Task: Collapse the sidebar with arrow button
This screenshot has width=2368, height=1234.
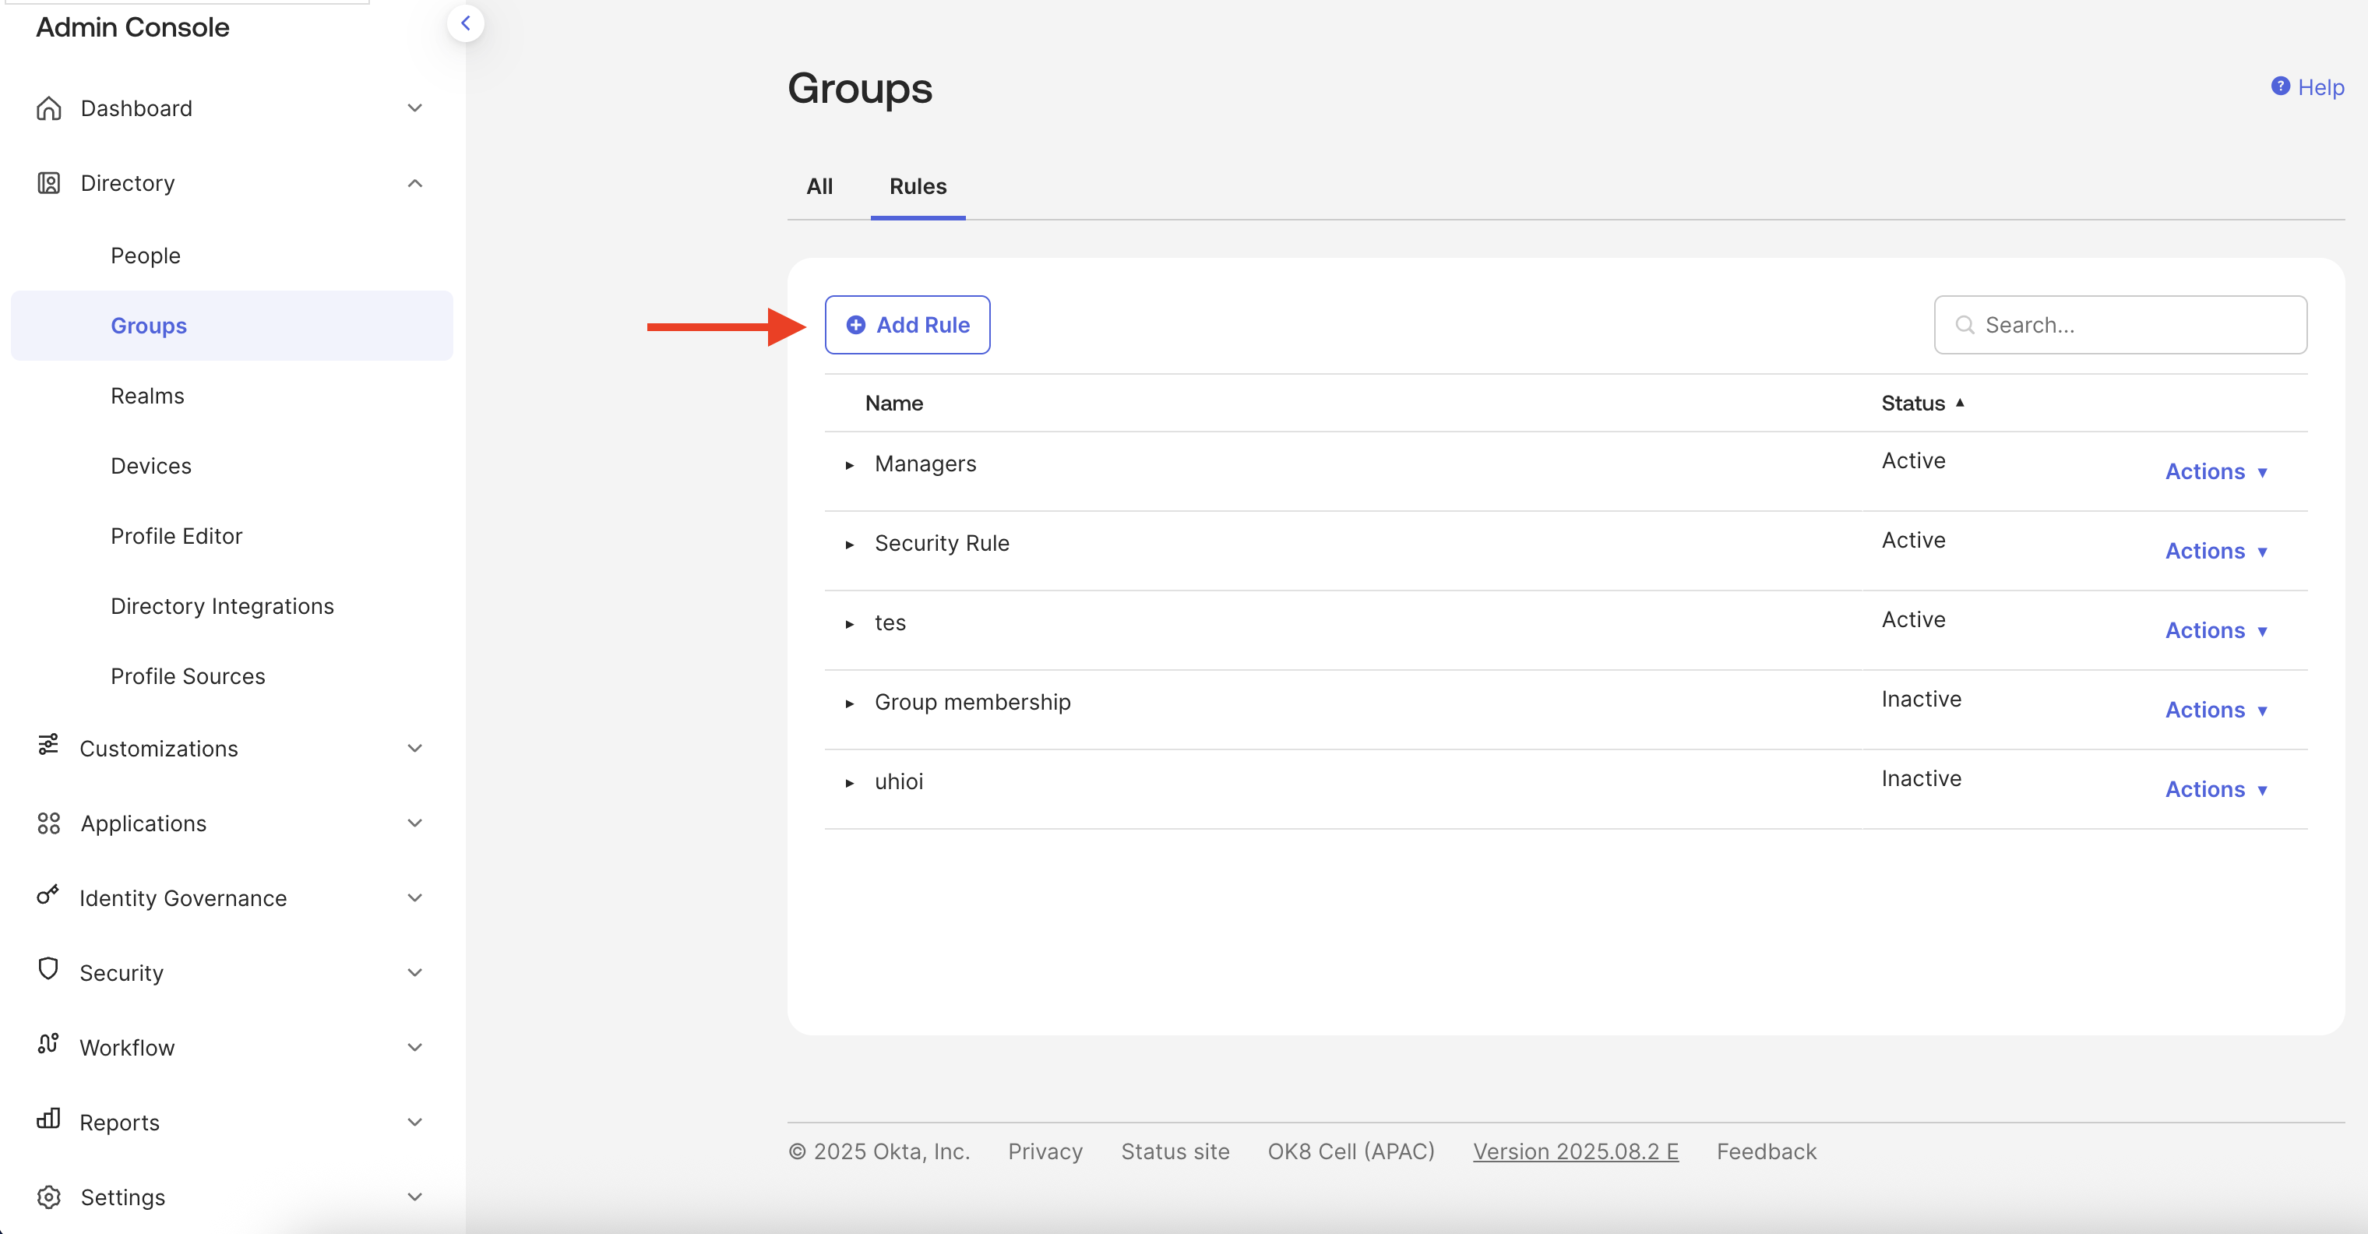Action: tap(465, 24)
